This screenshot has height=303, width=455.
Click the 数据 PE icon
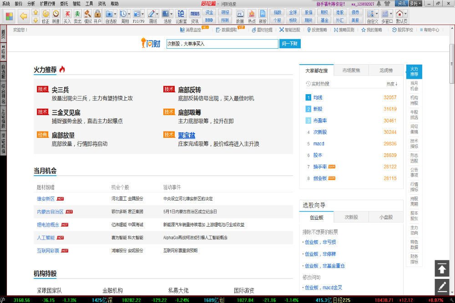240,16
